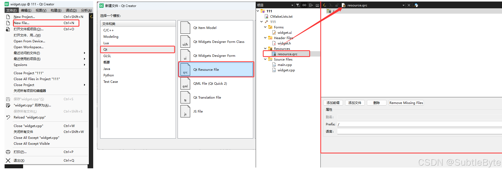Collapse the Resources folder
Viewport: 502px width, 171px height.
point(265,49)
